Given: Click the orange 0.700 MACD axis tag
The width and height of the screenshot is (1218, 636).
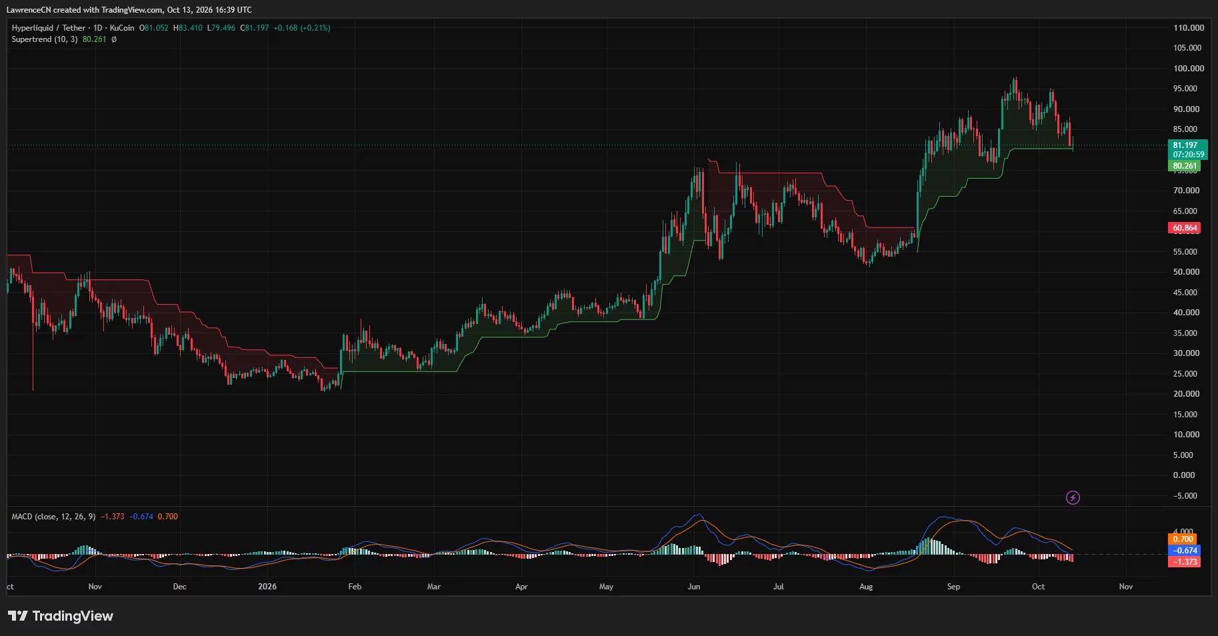Looking at the screenshot, I should 1183,539.
